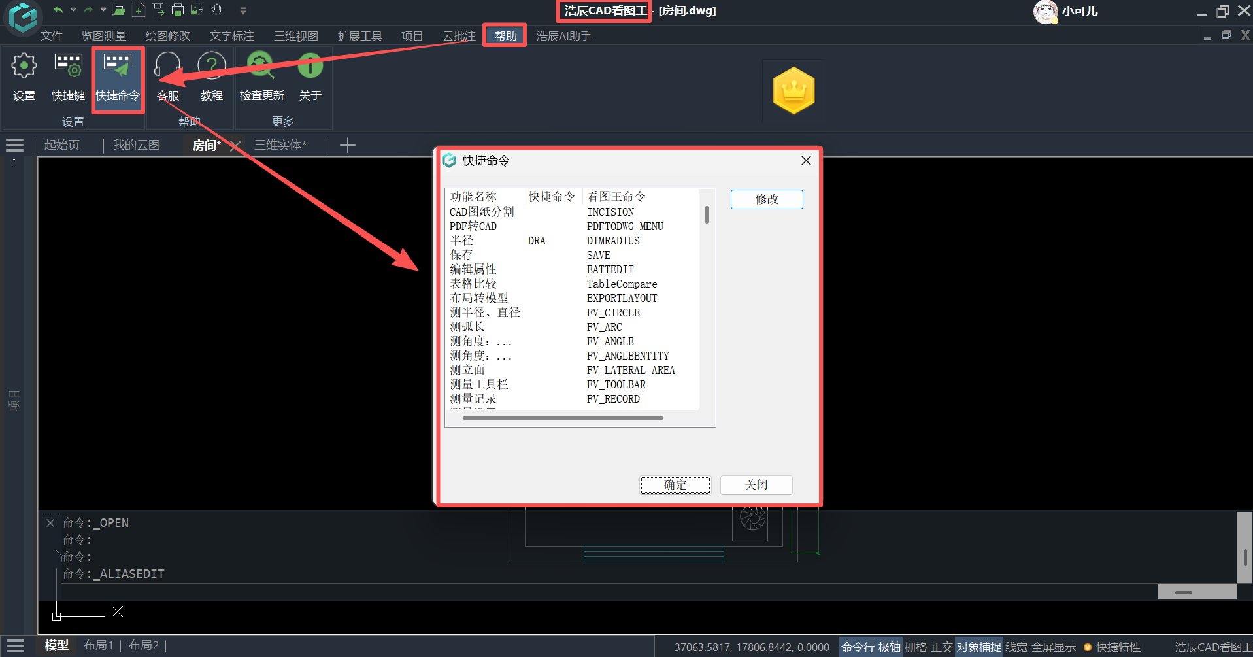Image resolution: width=1253 pixels, height=657 pixels.
Task: Click the save-as export icon
Action: coord(158,10)
